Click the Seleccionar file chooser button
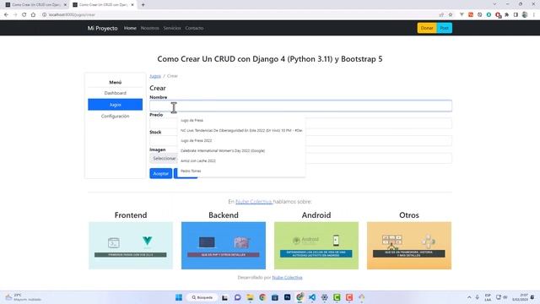 pos(164,159)
